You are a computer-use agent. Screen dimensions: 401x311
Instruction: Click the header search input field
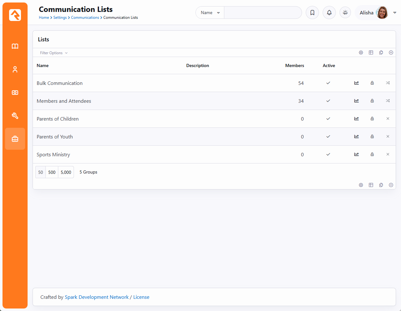coord(263,13)
